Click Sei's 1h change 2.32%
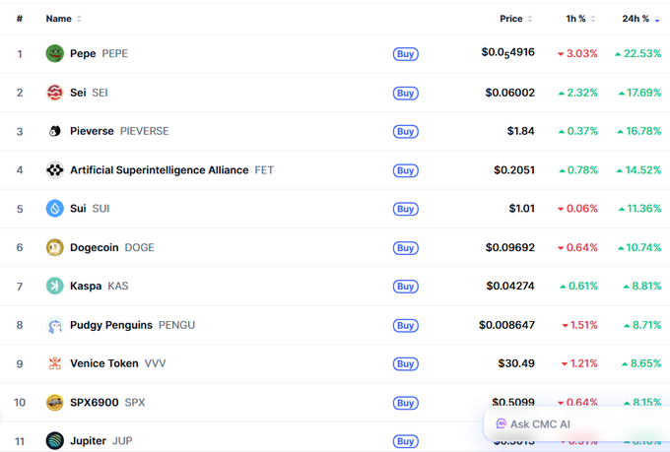 point(578,93)
